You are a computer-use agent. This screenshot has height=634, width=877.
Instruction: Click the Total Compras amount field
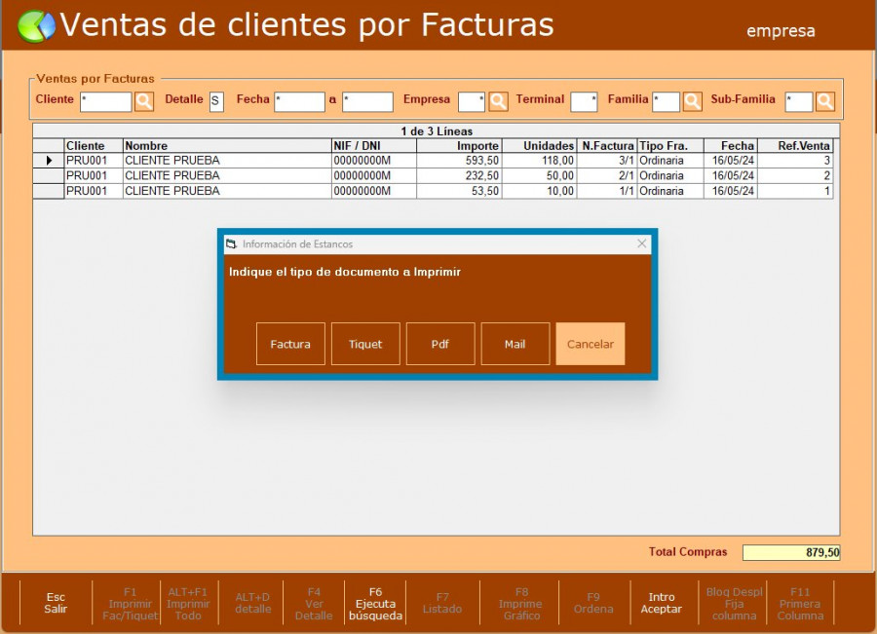791,552
